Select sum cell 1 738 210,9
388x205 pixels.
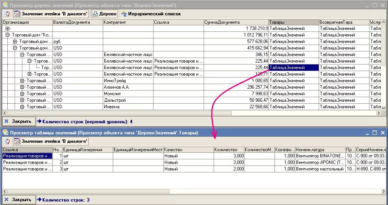(x=236, y=29)
